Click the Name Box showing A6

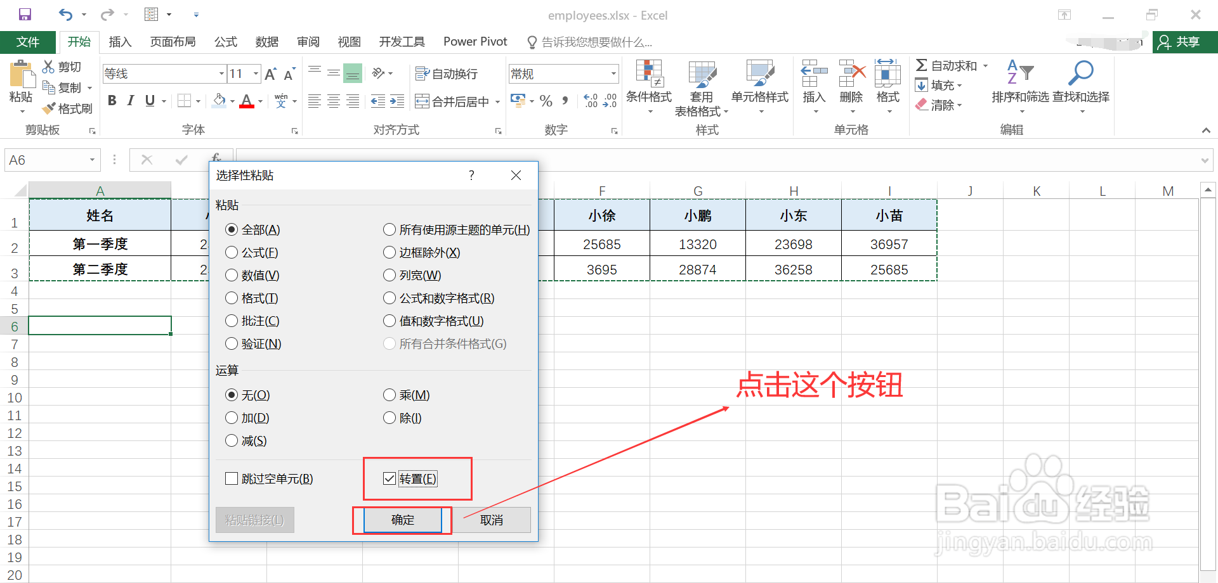coord(44,160)
